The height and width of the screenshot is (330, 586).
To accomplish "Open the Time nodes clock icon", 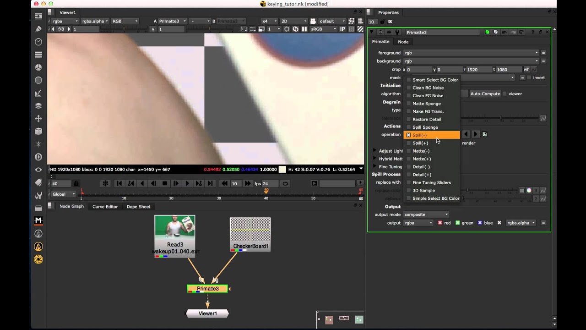I will pyautogui.click(x=38, y=42).
